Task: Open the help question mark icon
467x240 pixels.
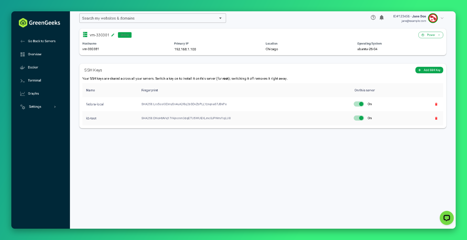Action: coord(373,18)
